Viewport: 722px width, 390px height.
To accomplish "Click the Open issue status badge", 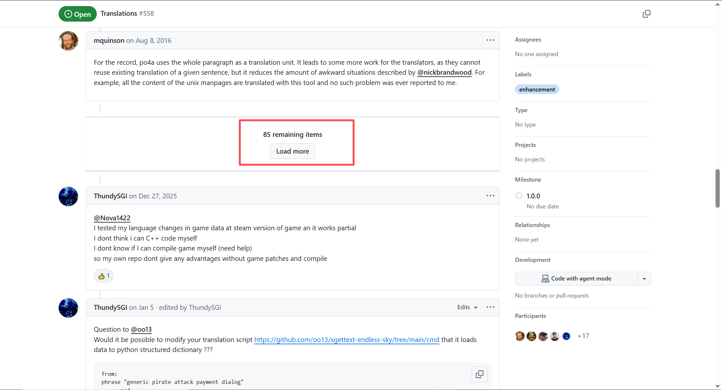I will [x=78, y=14].
